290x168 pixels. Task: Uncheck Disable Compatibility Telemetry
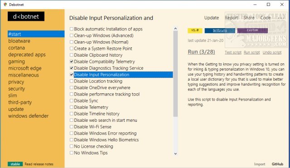[72, 62]
